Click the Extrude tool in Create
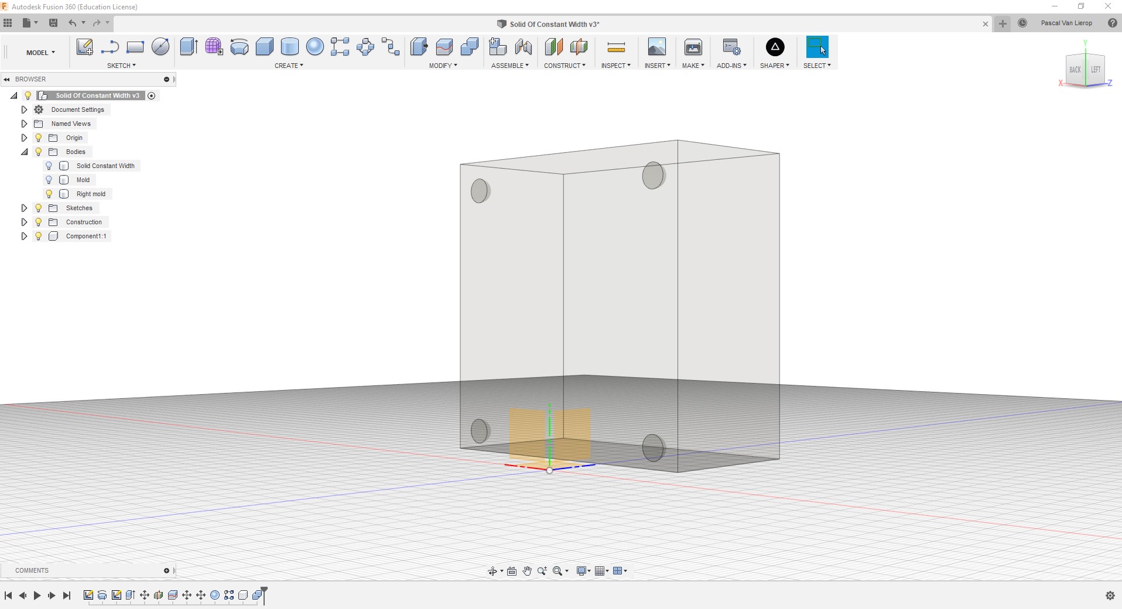This screenshot has height=609, width=1122. (x=189, y=47)
